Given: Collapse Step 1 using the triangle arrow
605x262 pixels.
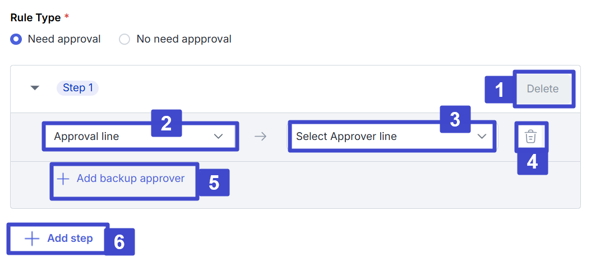Looking at the screenshot, I should point(35,88).
